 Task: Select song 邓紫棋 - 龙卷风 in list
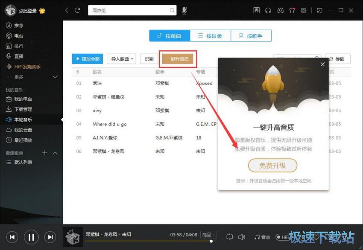coord(108,151)
